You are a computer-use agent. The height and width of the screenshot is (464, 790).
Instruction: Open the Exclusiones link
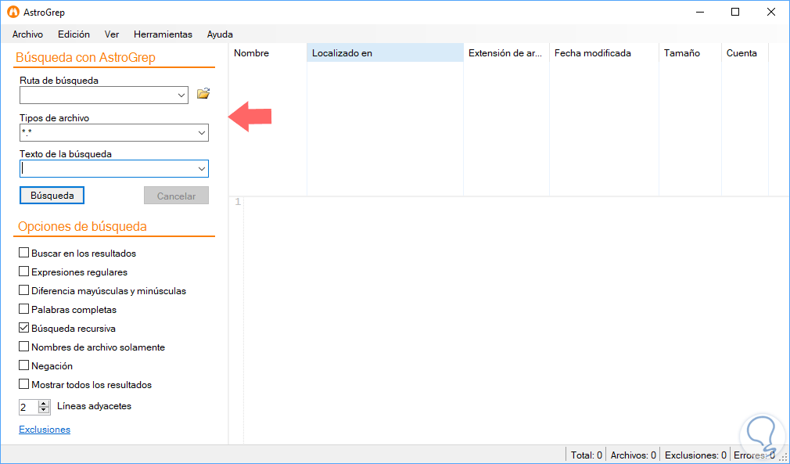(x=45, y=430)
